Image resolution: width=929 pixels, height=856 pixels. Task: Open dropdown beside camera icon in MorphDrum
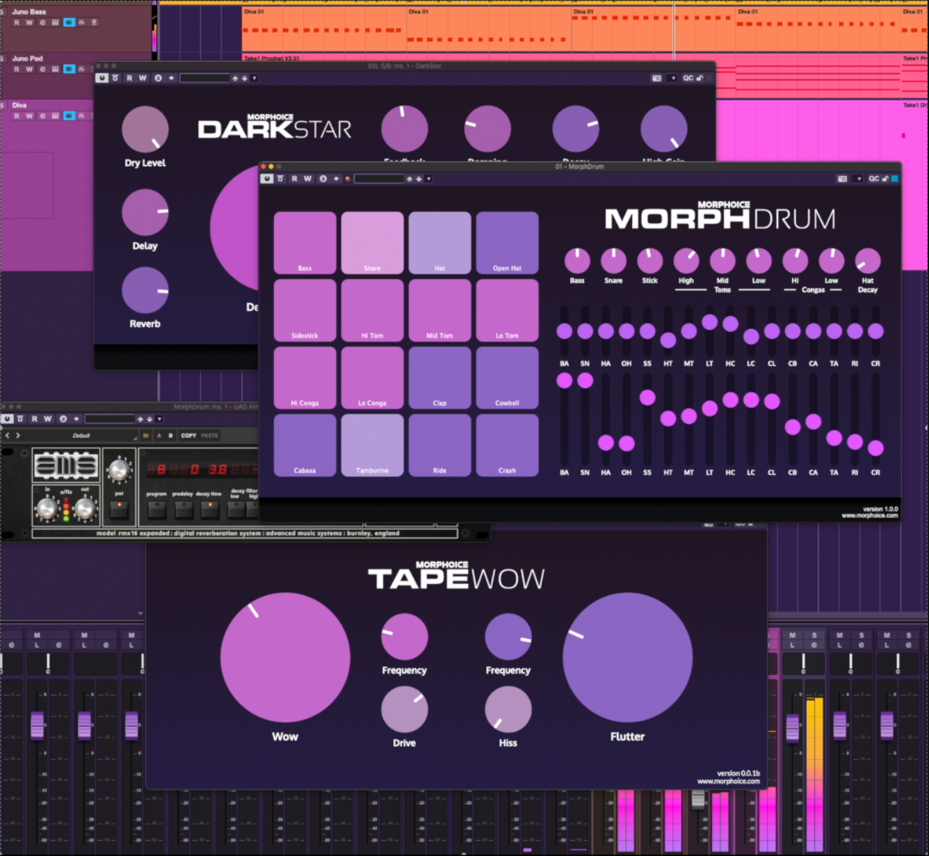point(859,179)
